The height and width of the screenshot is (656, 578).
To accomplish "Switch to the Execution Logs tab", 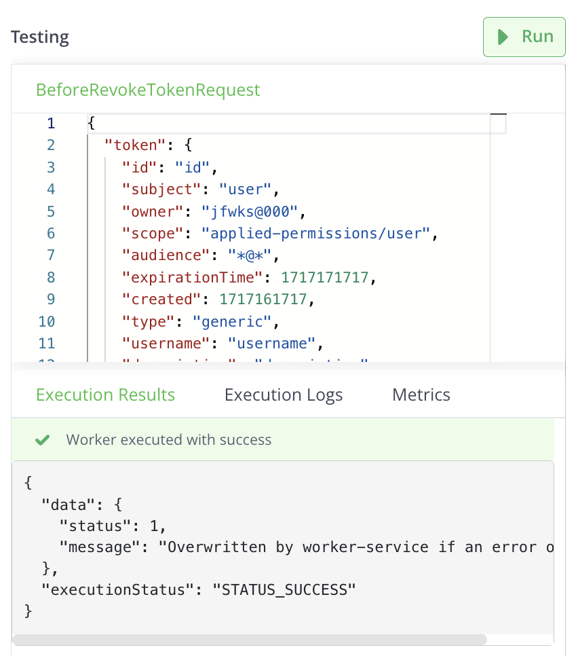I will tap(283, 395).
